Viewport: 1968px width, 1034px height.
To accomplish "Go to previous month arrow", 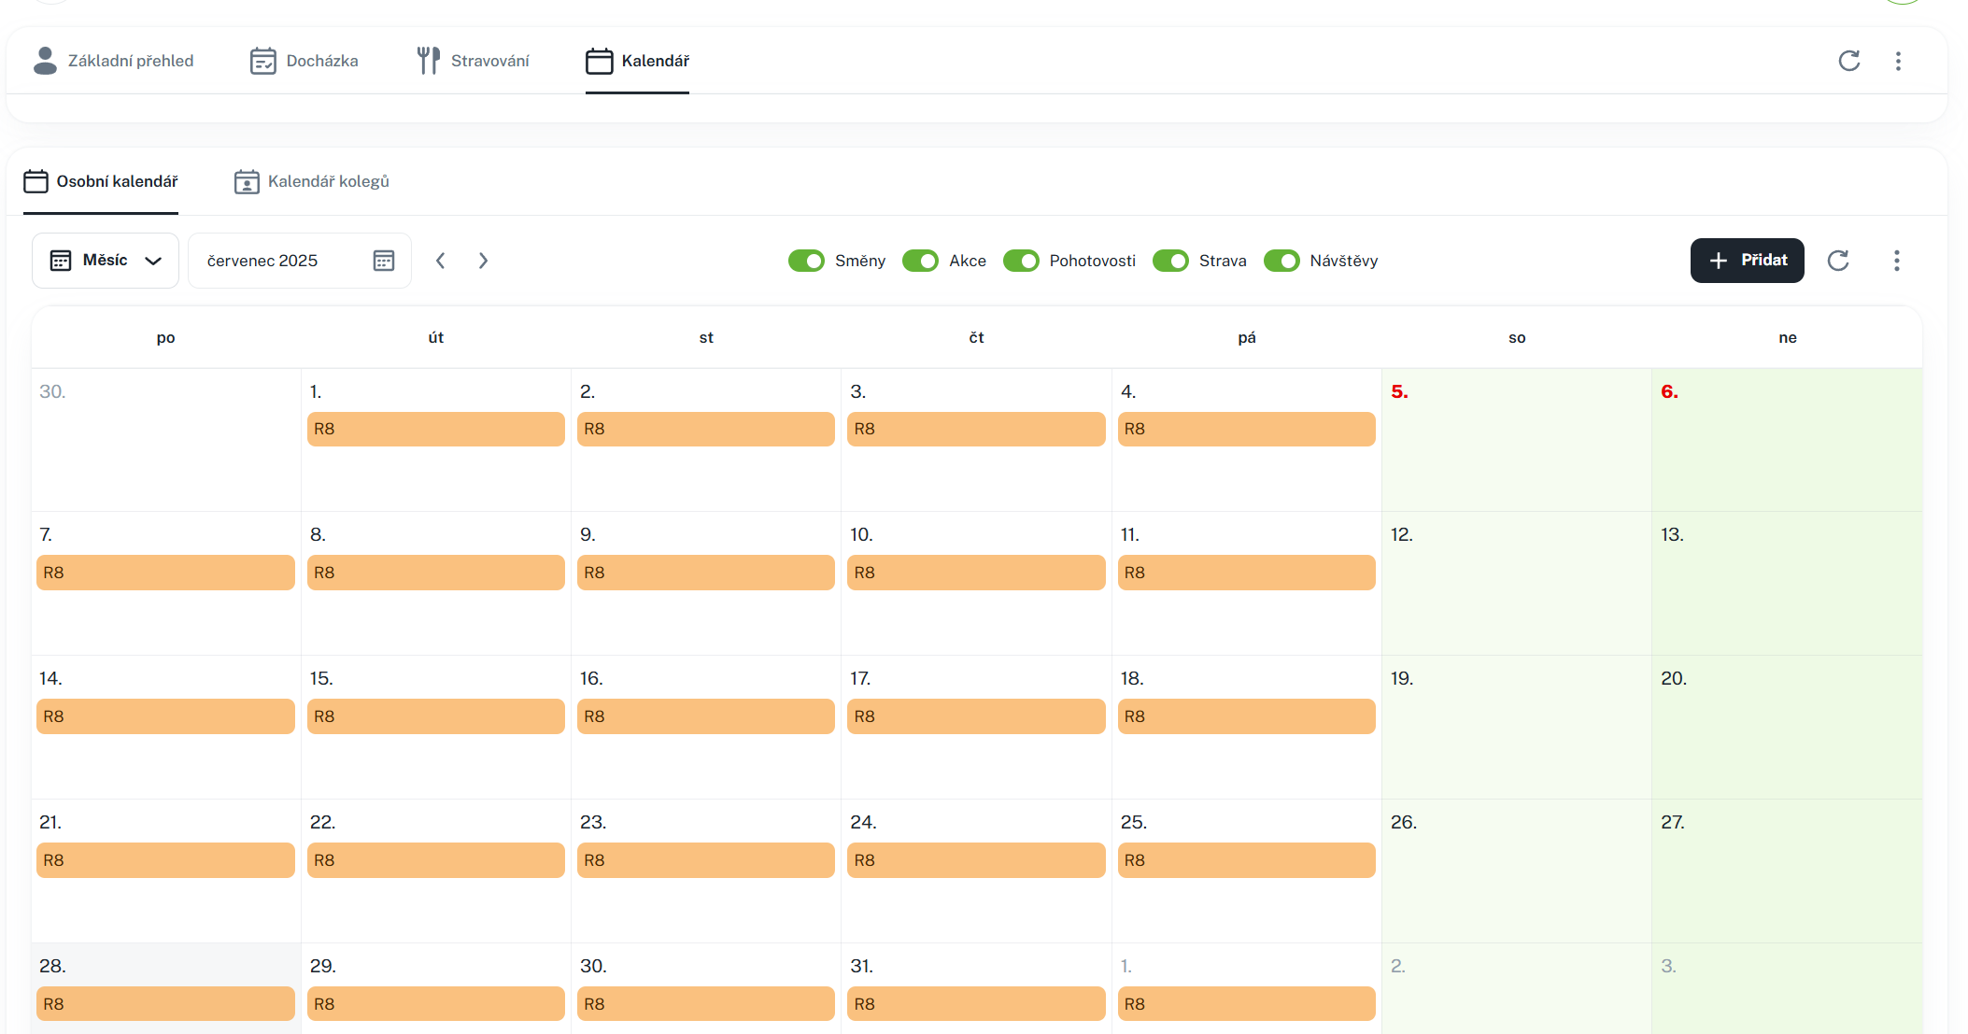I will click(440, 261).
